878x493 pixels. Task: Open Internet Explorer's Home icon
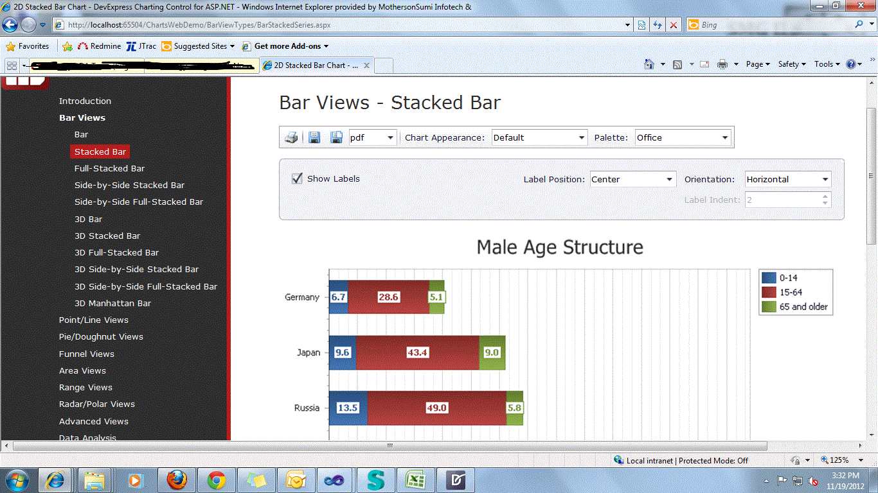(650, 64)
